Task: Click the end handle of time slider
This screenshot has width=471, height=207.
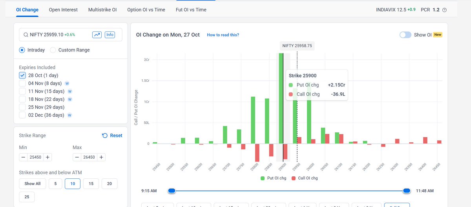Action: 407,191
